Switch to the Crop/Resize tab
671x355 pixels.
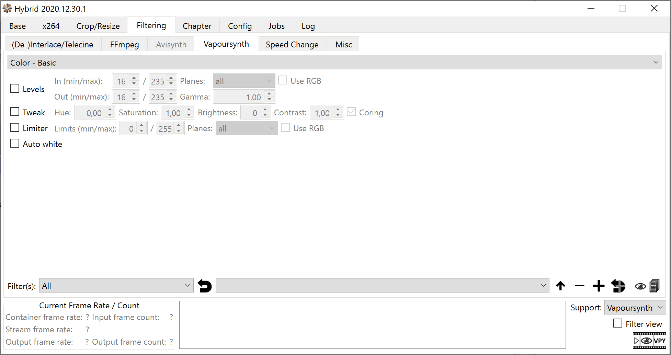[x=98, y=26]
